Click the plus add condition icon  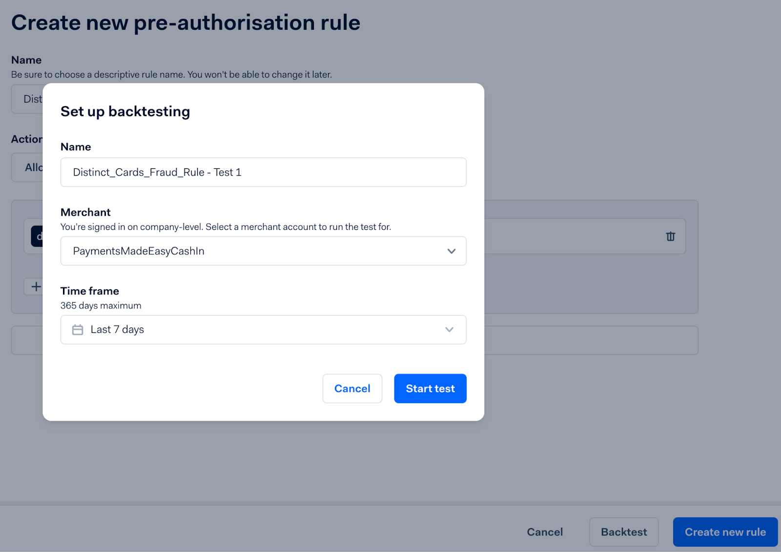(36, 286)
